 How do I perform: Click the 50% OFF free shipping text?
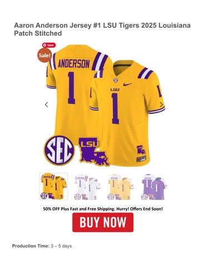point(103,209)
